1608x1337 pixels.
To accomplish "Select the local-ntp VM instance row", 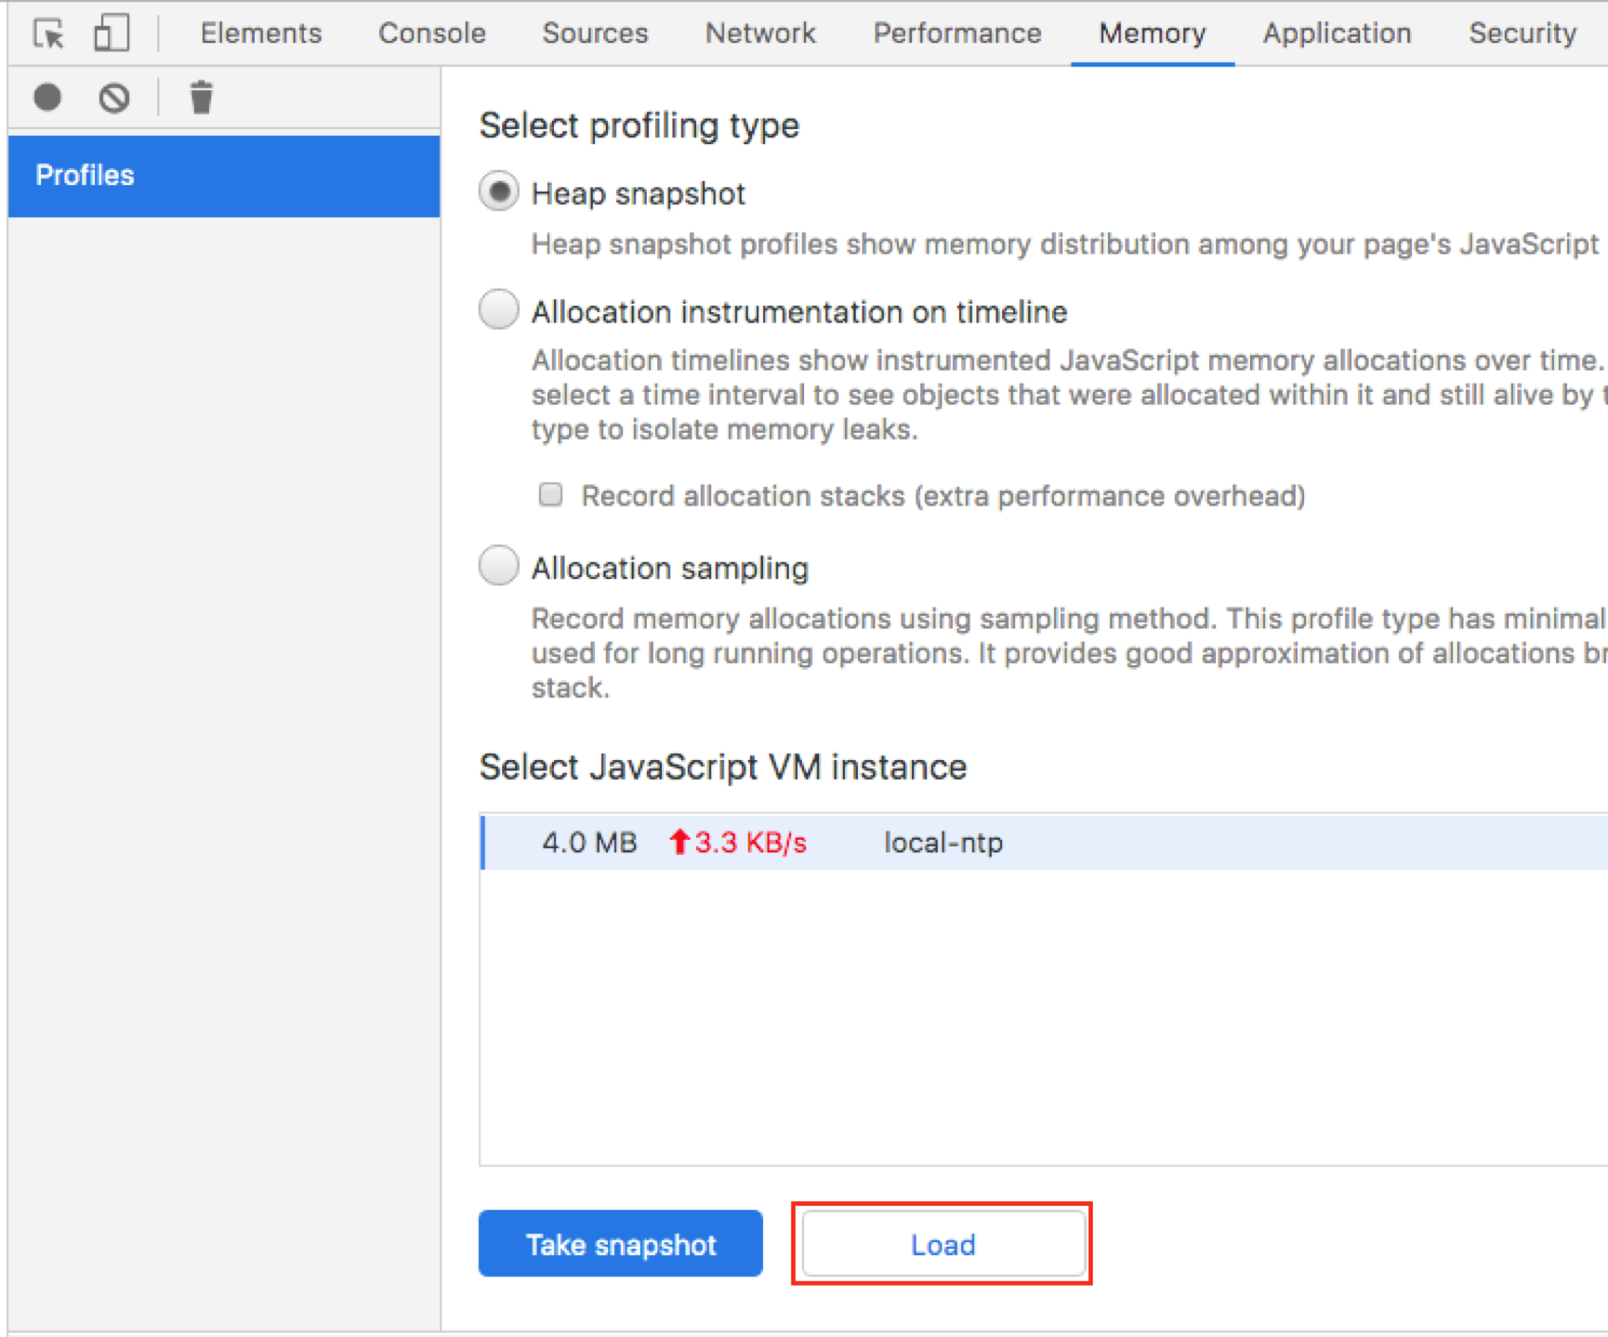I will pos(1045,842).
